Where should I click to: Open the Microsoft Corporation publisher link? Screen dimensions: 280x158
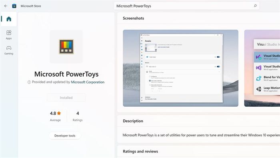click(88, 82)
